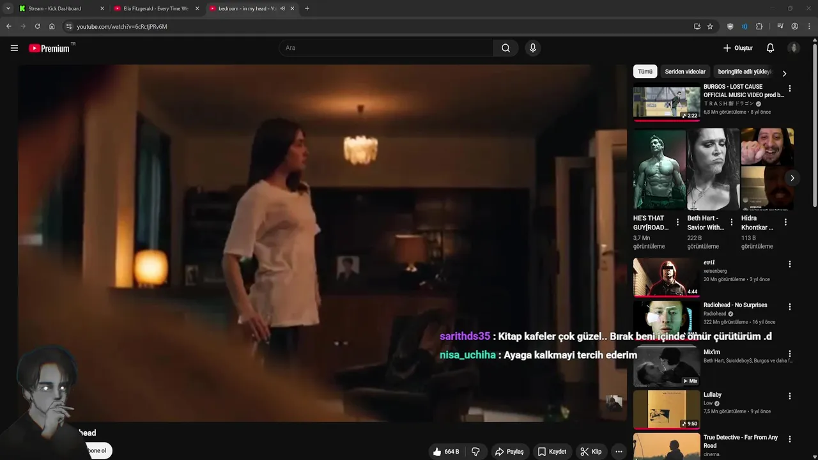Open more actions ellipsis below video
The width and height of the screenshot is (818, 460).
618,452
